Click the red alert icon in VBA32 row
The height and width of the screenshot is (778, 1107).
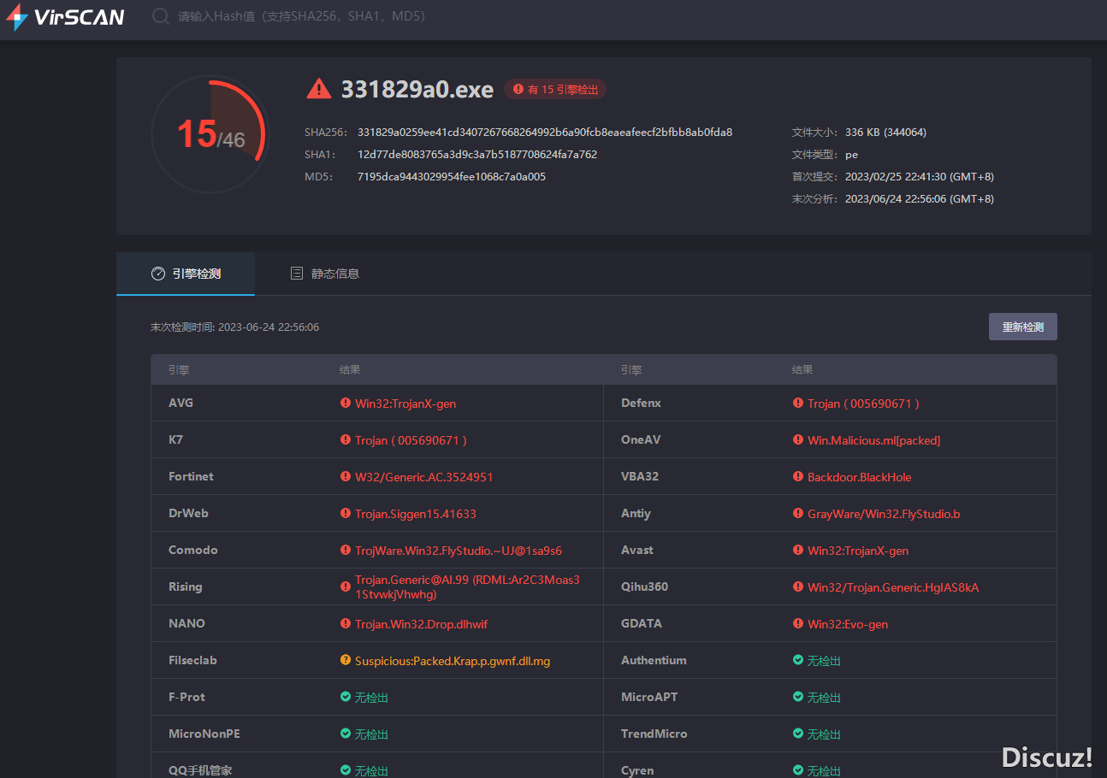click(x=798, y=476)
